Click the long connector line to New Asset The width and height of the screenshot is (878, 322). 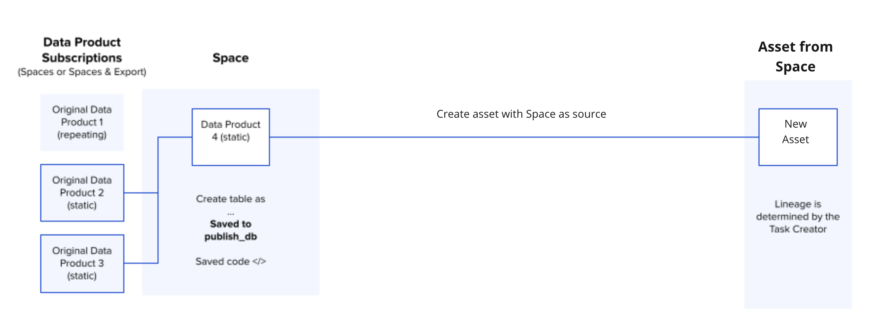click(x=511, y=137)
